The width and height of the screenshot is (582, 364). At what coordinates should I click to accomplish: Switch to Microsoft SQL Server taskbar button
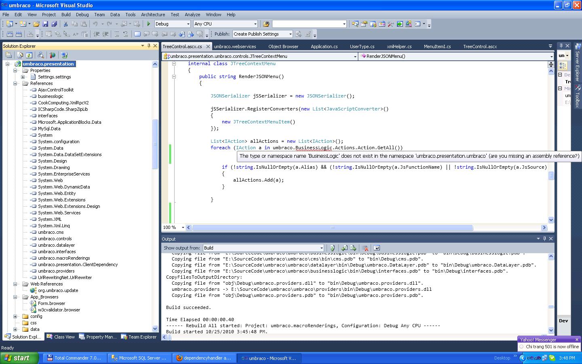(x=140, y=358)
